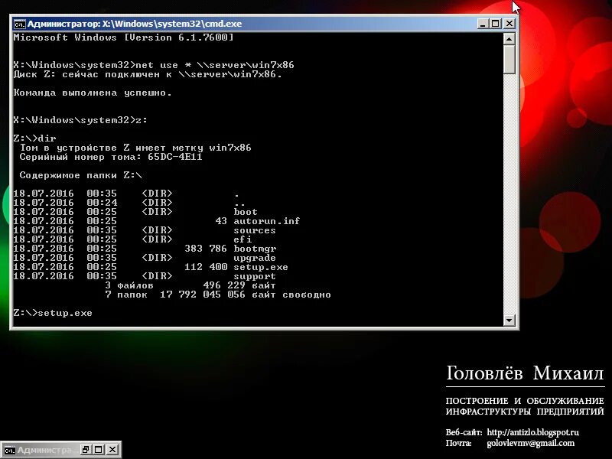Viewport: 612px width, 459px height.
Task: Click 'setup.exe' in the directory listing
Action: point(261,267)
